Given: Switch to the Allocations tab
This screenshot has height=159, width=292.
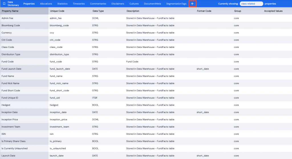Looking at the screenshot, I should pyautogui.click(x=46, y=4).
